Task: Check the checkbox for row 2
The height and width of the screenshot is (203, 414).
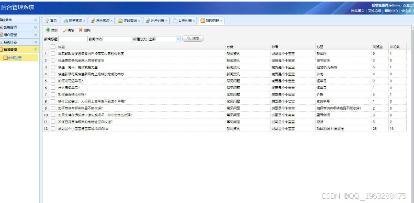Action: point(53,61)
